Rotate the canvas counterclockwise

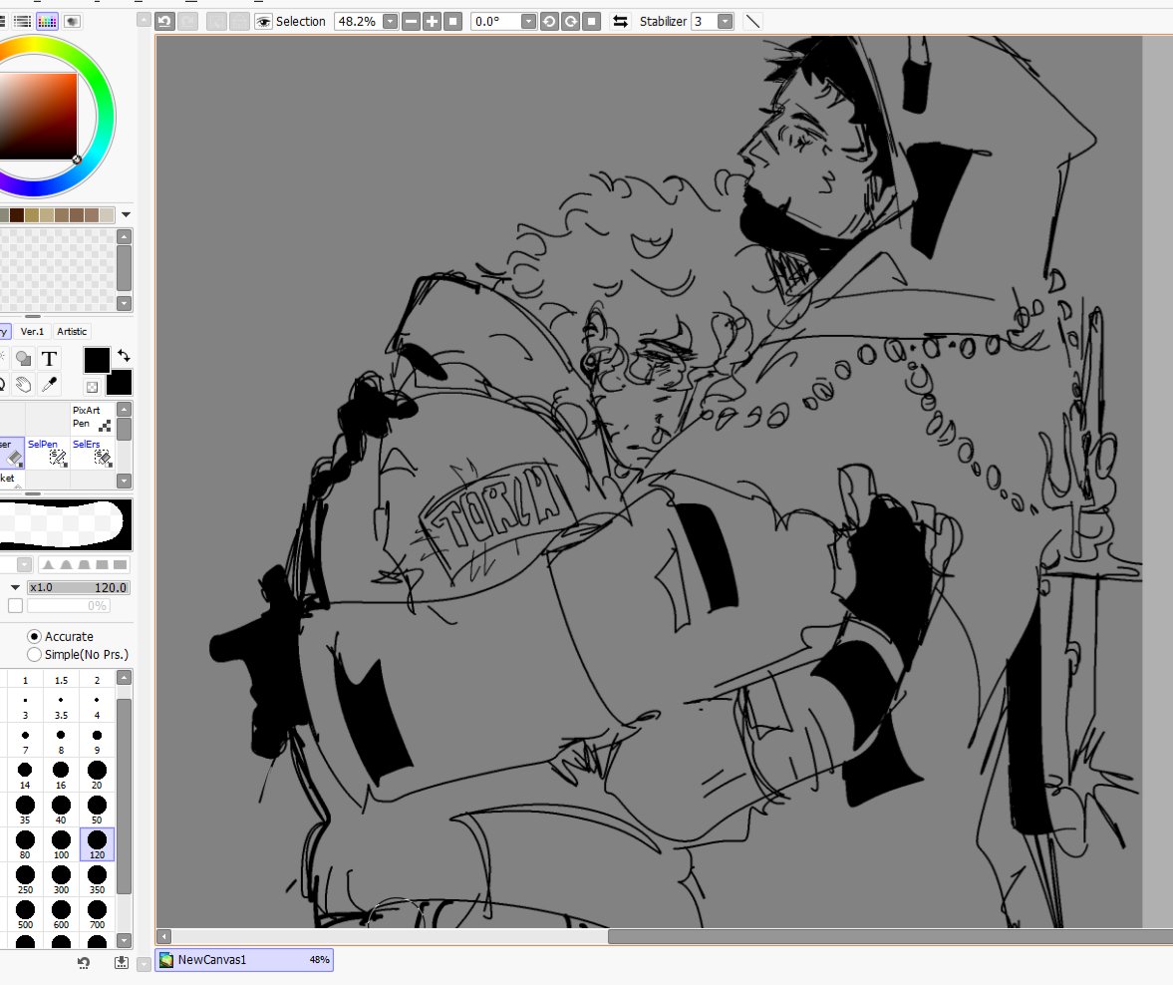point(549,21)
